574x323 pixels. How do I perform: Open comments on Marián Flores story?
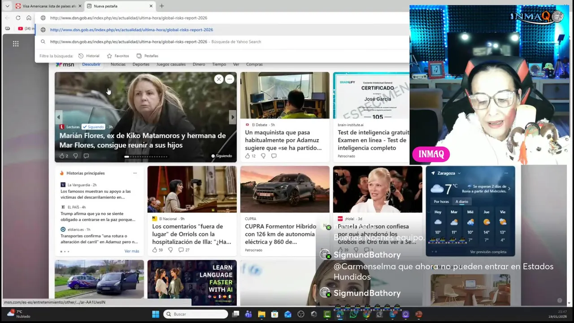click(86, 156)
